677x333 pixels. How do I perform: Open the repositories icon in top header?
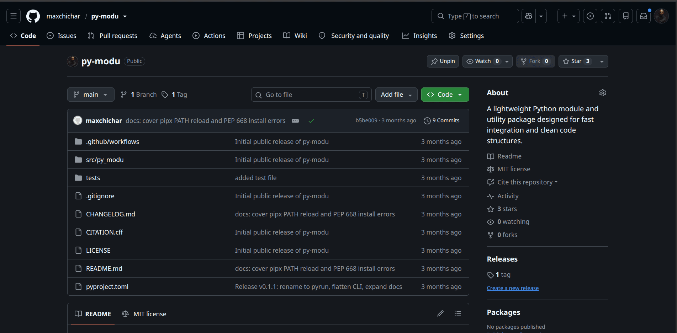[x=626, y=16]
